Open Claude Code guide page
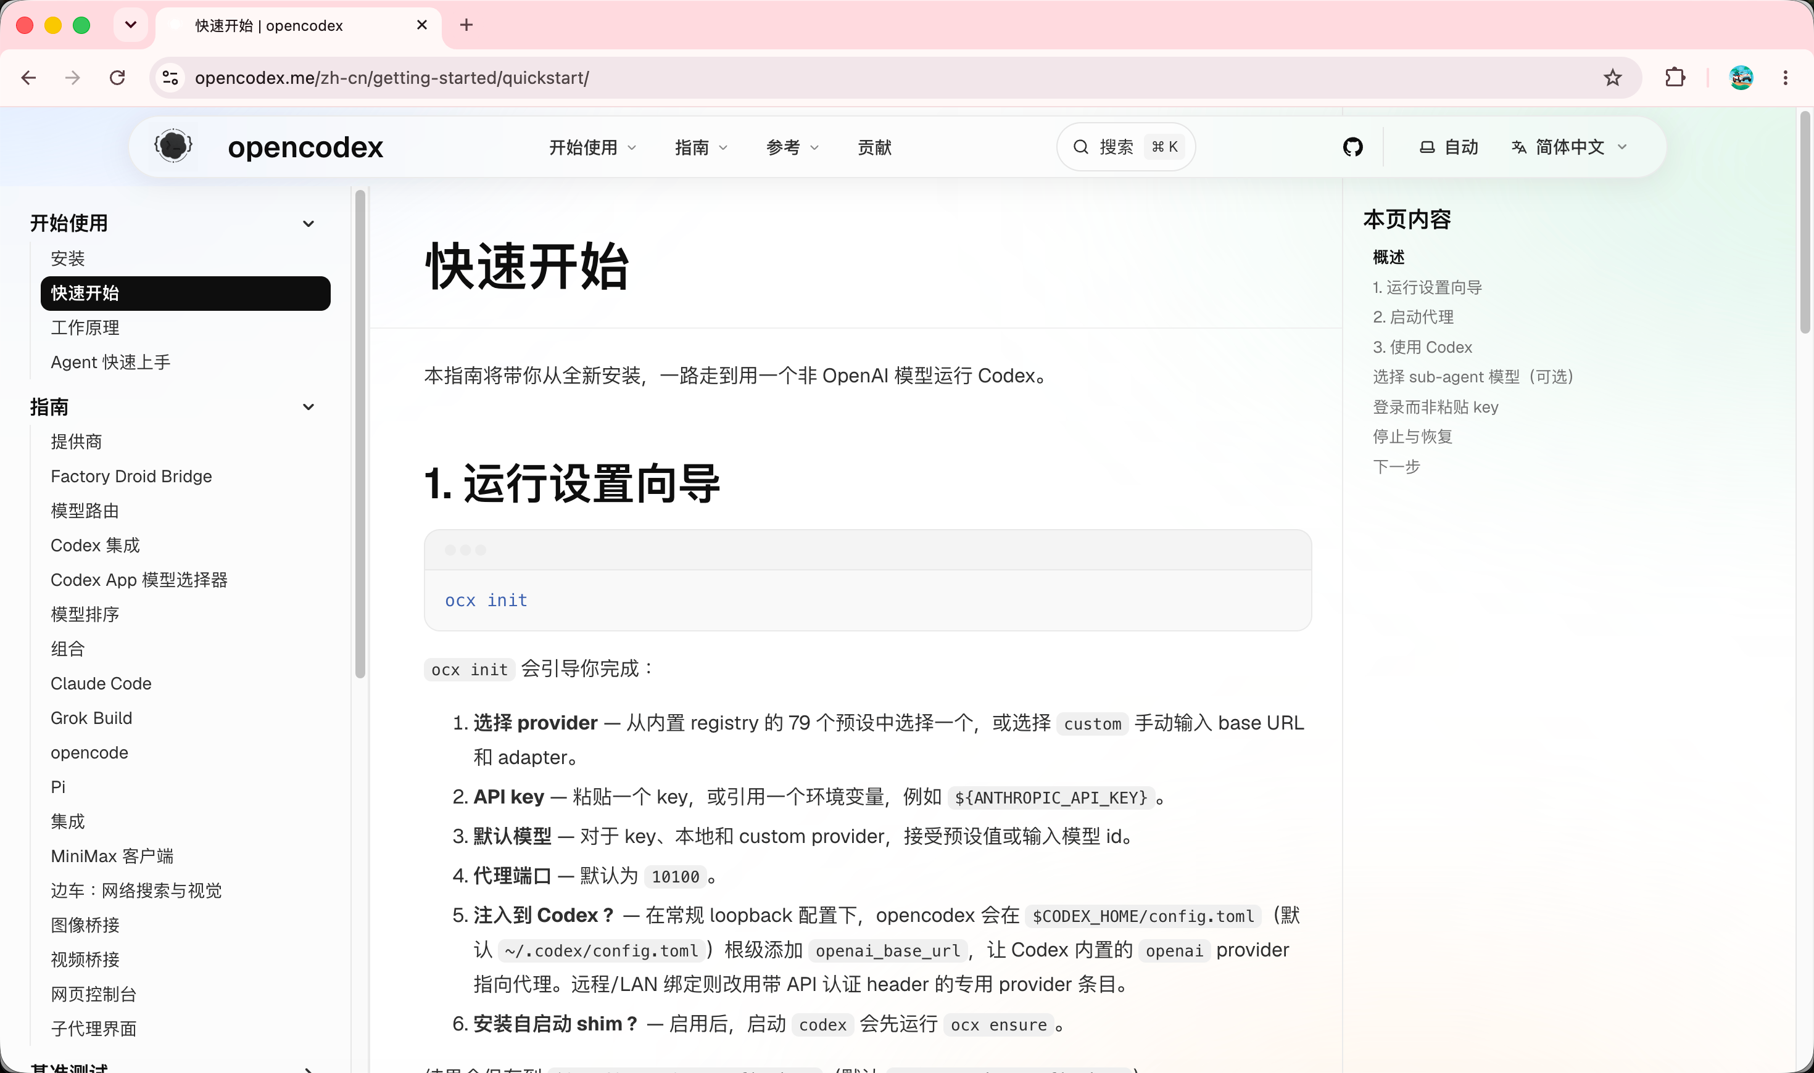The width and height of the screenshot is (1814, 1073). pos(101,684)
